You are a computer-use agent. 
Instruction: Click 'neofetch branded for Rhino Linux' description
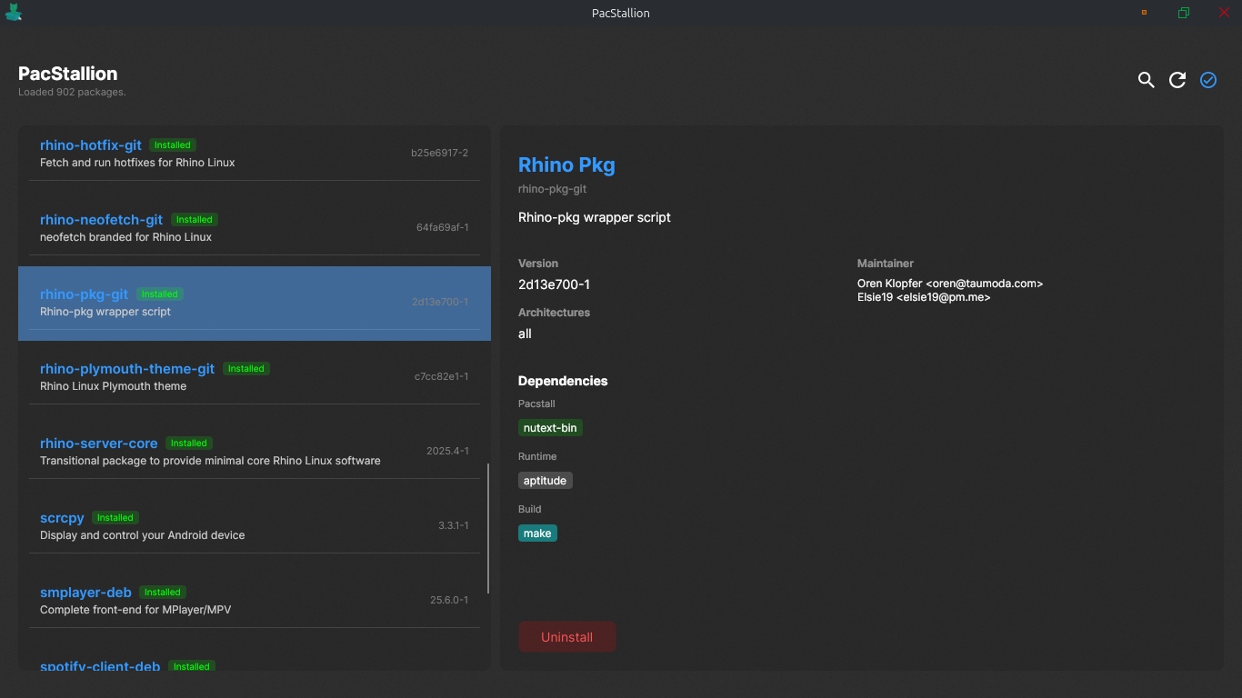[125, 237]
